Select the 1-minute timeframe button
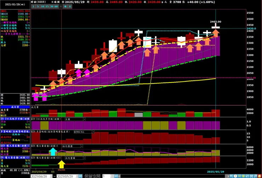The width and height of the screenshot is (262, 178). coord(33,6)
